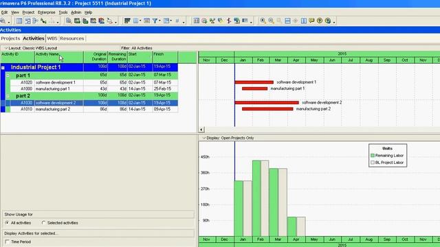Open the Help menu

[88, 12]
